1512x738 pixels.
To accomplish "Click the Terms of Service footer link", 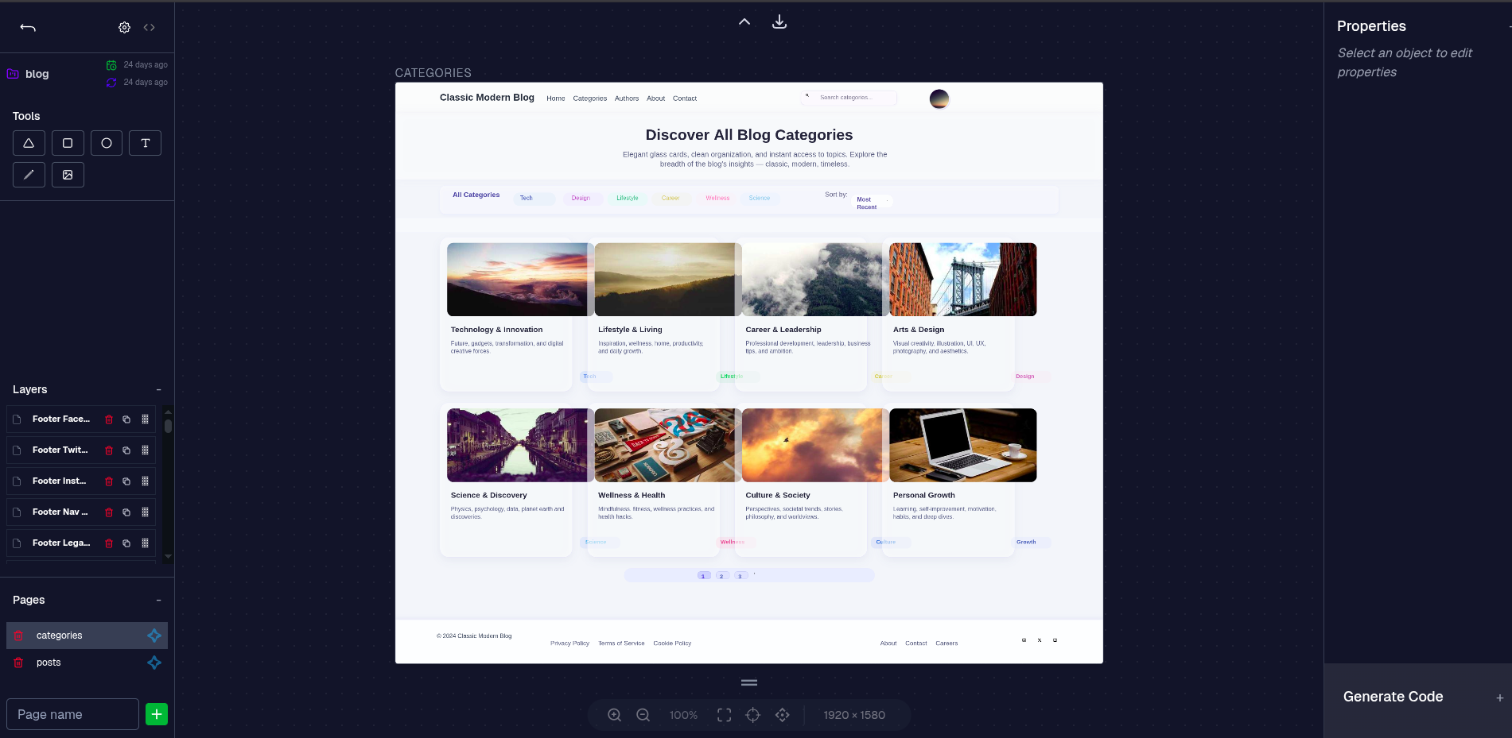I will point(621,643).
